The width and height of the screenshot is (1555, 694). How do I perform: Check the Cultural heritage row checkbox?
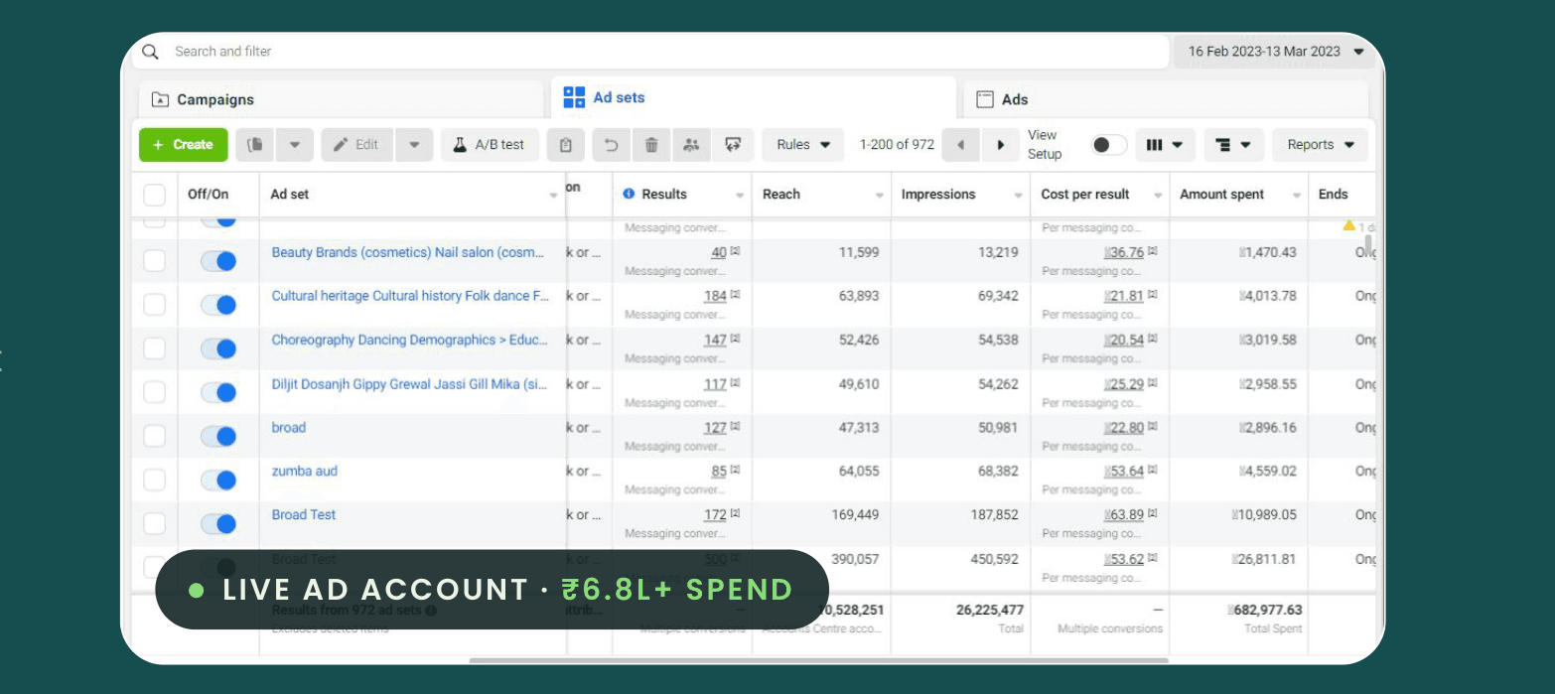(x=155, y=305)
